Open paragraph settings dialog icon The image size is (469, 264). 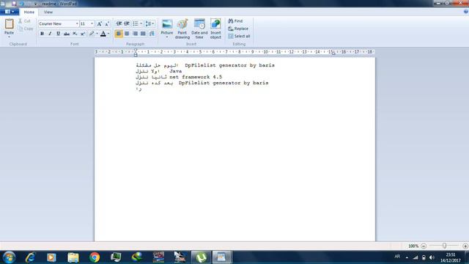click(x=152, y=34)
